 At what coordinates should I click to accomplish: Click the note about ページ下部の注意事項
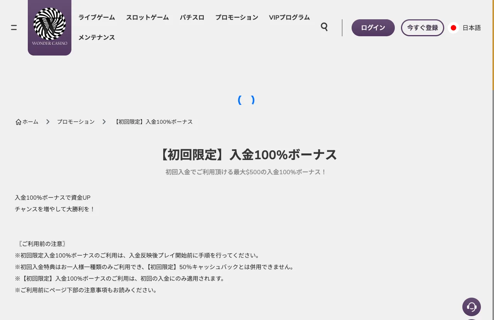[86, 290]
